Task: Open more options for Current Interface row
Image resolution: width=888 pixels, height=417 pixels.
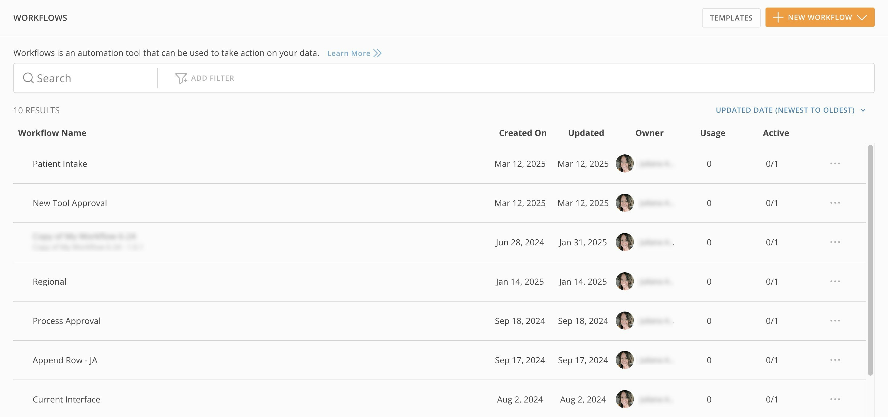Action: (x=834, y=399)
